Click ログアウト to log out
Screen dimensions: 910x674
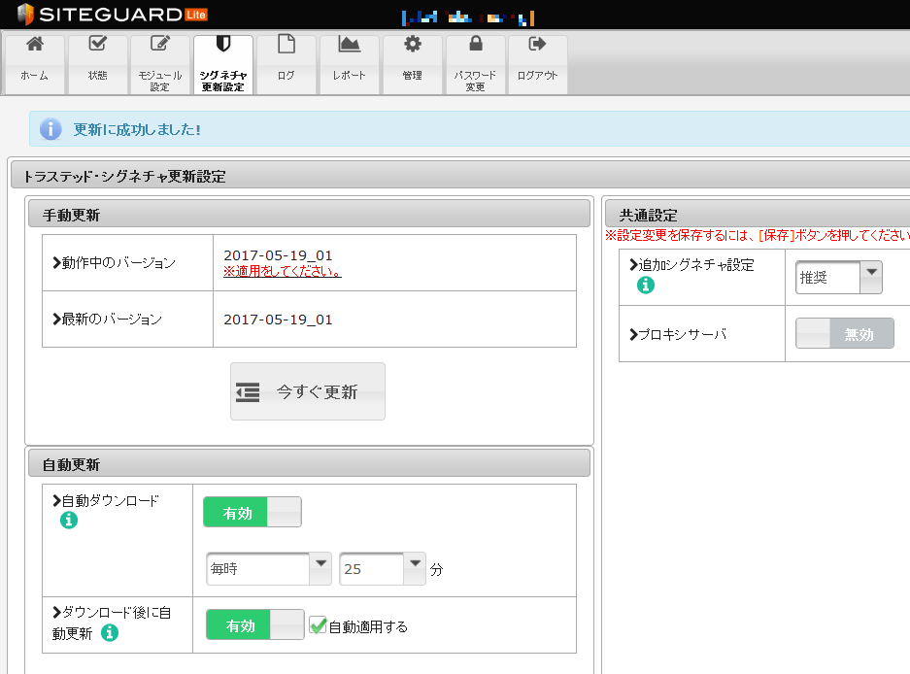coord(536,63)
